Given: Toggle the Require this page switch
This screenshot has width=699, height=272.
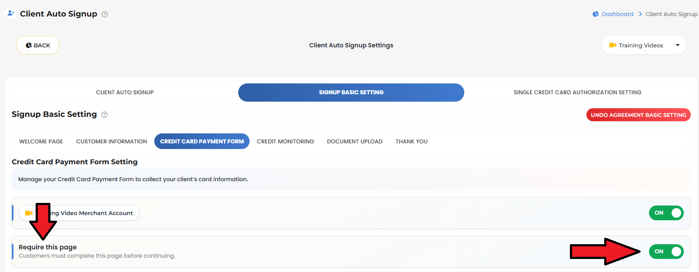Looking at the screenshot, I should coord(666,252).
